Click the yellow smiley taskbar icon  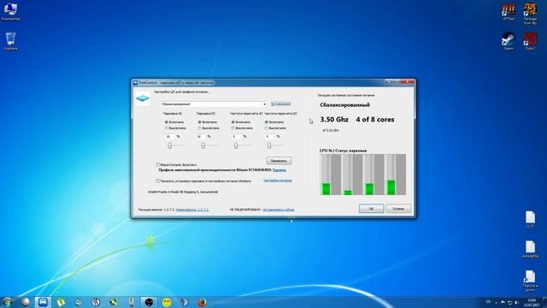point(167,302)
